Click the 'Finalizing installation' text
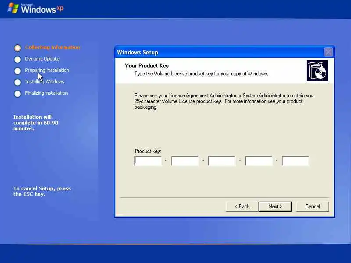Viewport: 351px width, 263px height. pos(47,93)
